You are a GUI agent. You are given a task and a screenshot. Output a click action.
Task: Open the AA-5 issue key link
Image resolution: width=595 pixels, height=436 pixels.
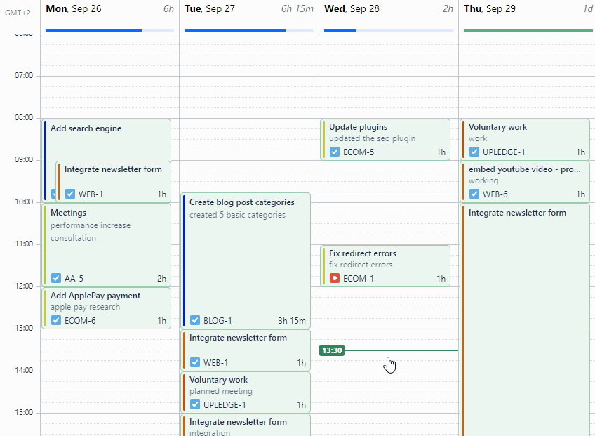74,279
